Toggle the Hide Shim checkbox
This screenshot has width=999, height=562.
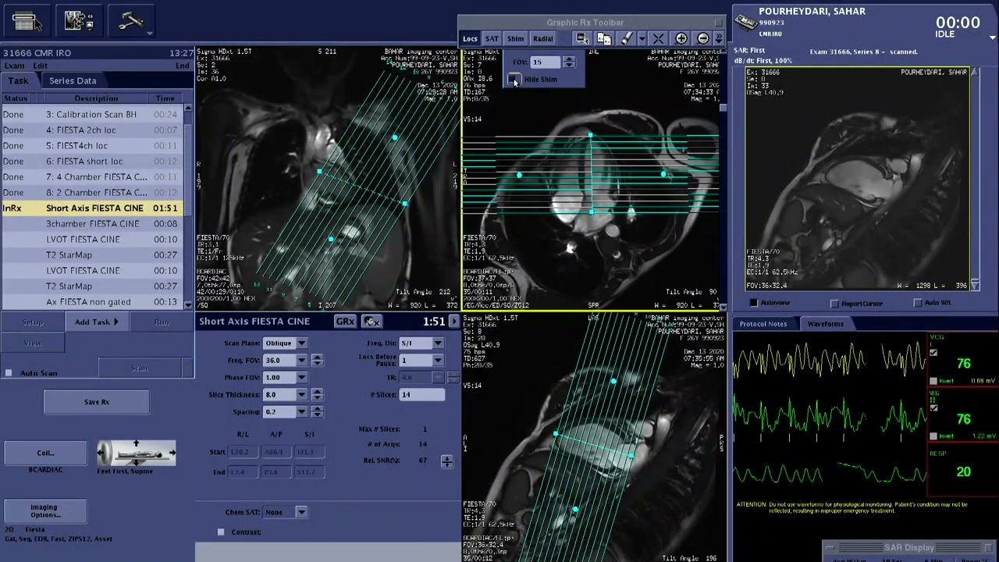click(514, 79)
